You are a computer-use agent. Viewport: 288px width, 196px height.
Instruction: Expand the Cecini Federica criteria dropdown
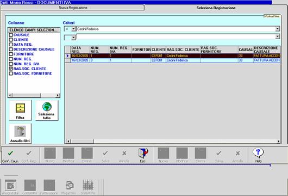(278, 29)
